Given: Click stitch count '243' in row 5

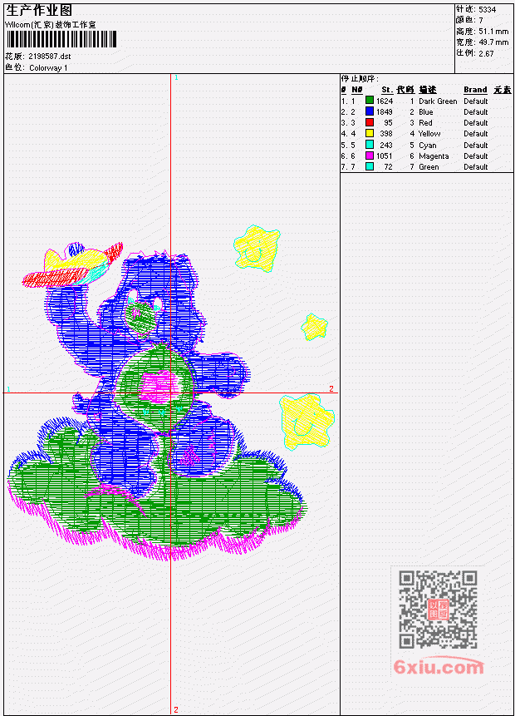Looking at the screenshot, I should pos(386,146).
